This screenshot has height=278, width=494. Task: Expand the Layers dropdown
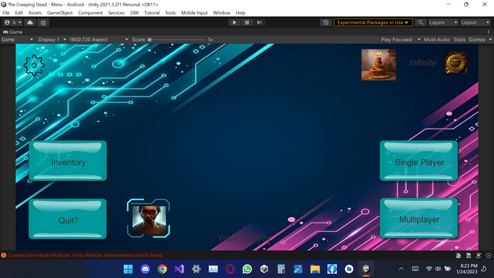pos(443,22)
